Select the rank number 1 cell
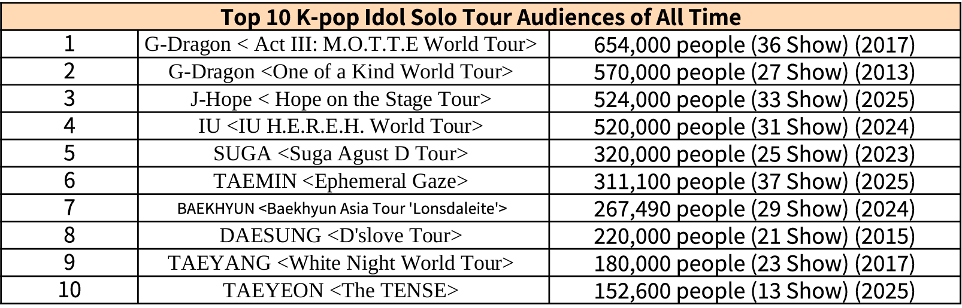This screenshot has height=308, width=962. pos(69,44)
